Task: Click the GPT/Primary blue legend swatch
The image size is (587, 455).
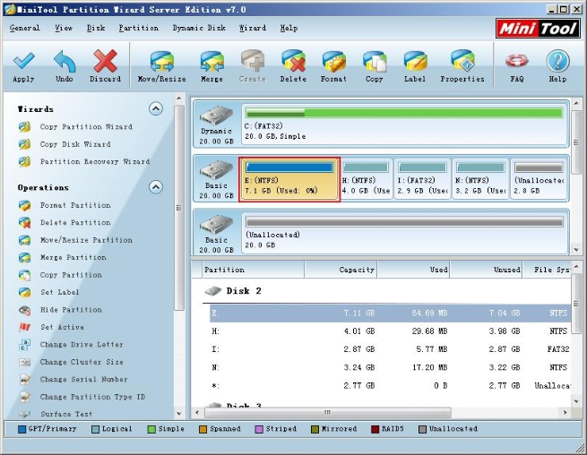Action: [x=22, y=429]
